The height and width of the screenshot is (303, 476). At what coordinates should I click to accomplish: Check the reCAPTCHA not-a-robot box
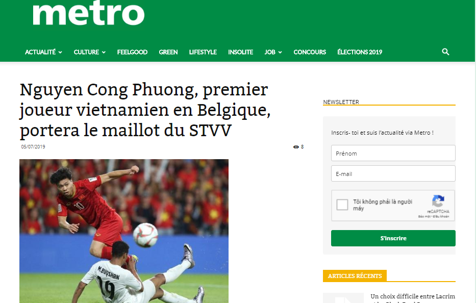pos(342,205)
